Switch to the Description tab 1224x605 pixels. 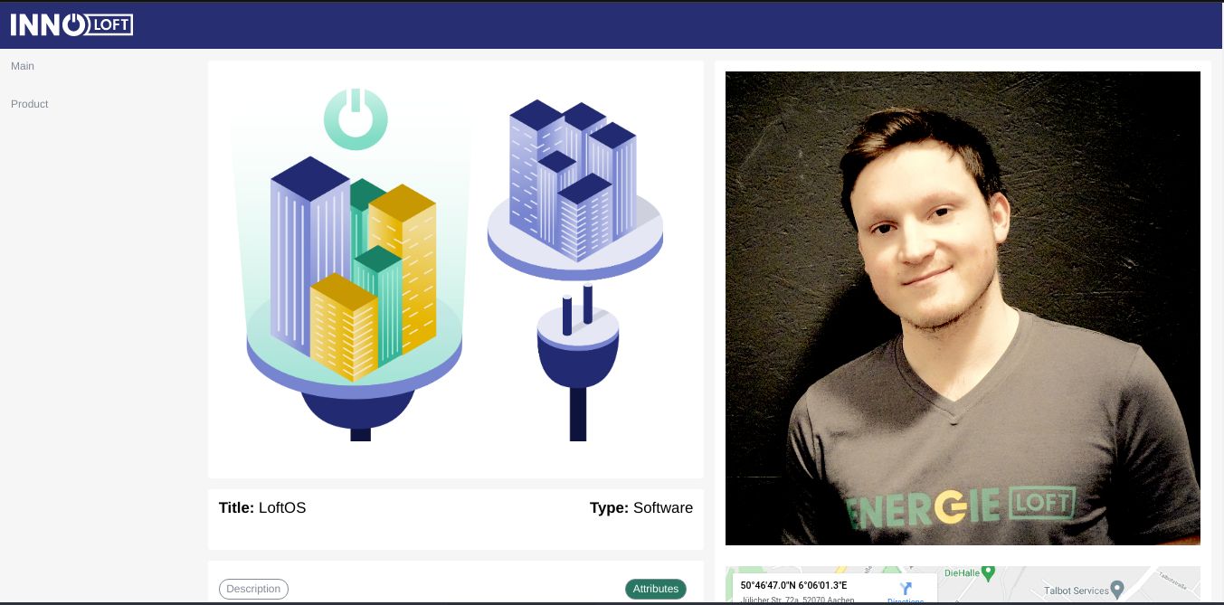click(x=253, y=589)
